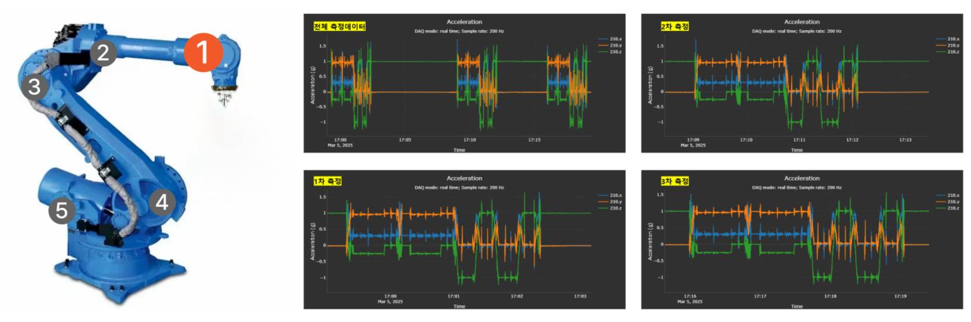Screen dimensions: 971x322
Task: Click the yellow 전체 측정데이터 label
Action: [340, 27]
